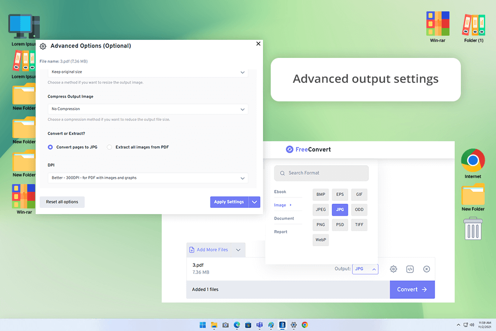
Task: Select Extract all images from PDF option
Action: click(x=110, y=147)
